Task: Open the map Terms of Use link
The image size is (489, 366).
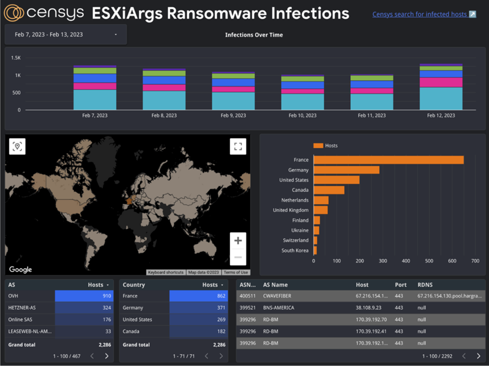Action: click(x=236, y=273)
